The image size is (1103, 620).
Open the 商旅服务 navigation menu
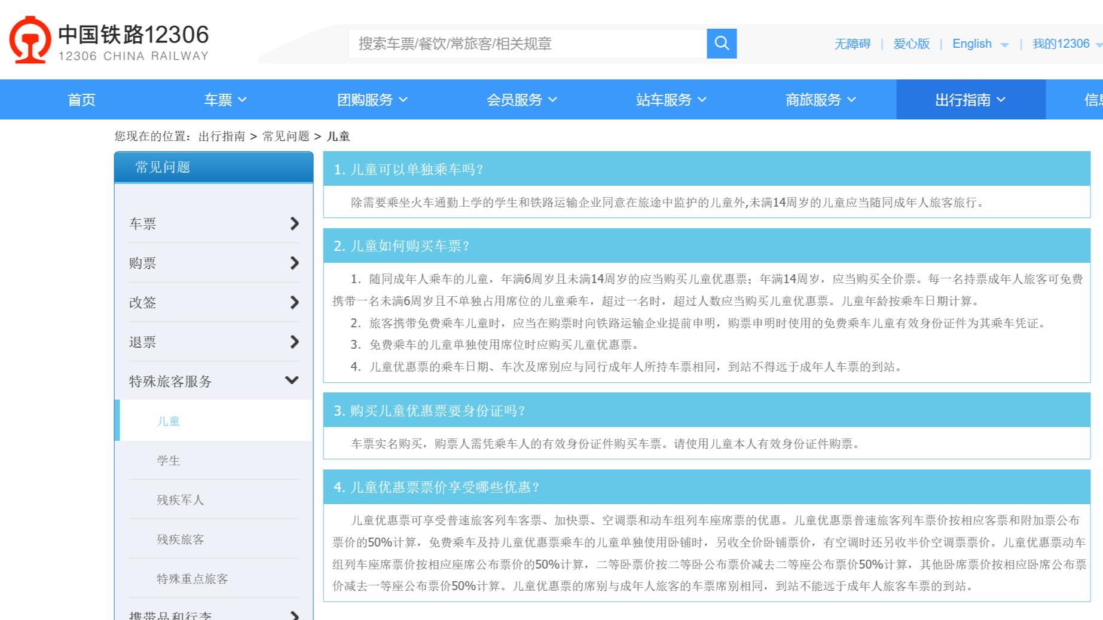coord(820,100)
